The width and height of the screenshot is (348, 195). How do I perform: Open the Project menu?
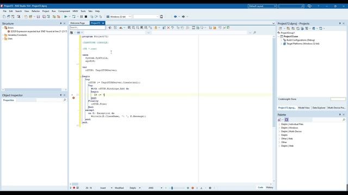click(x=46, y=11)
